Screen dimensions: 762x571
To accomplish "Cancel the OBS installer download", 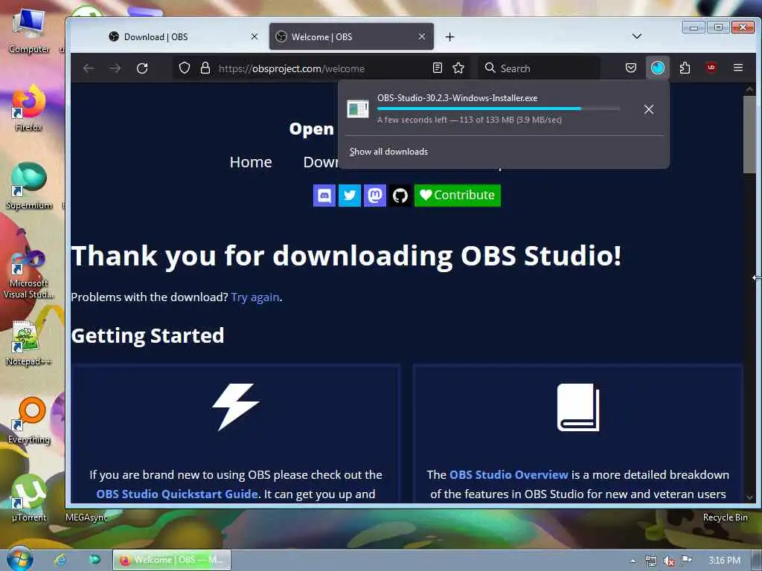I will [649, 109].
